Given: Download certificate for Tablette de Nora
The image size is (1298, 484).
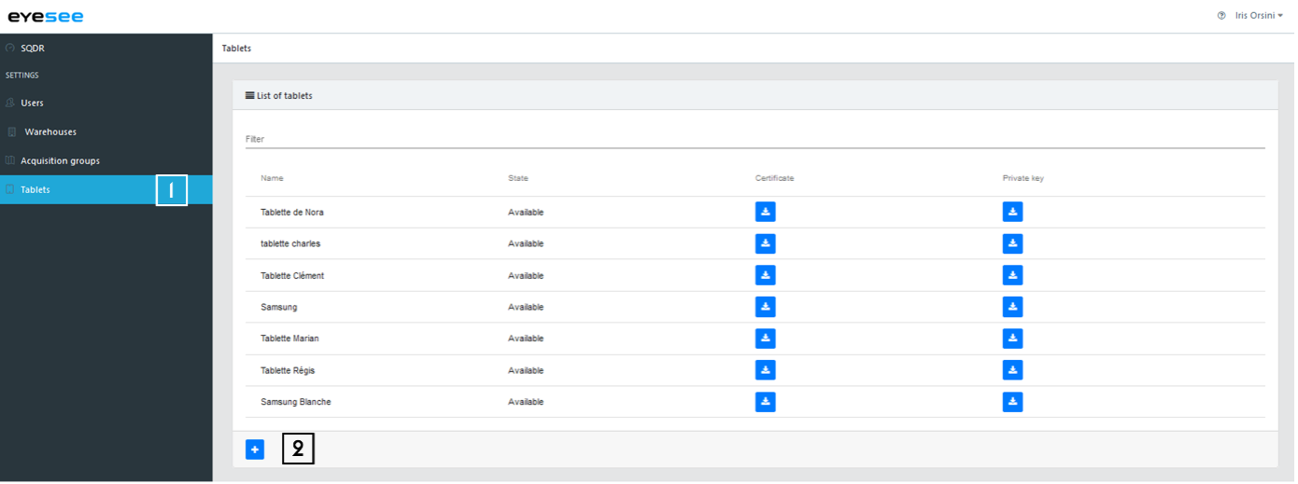Looking at the screenshot, I should [x=765, y=212].
